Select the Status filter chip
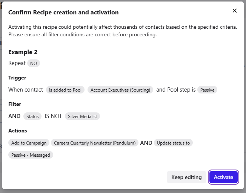The height and width of the screenshot is (193, 246). pyautogui.click(x=32, y=116)
